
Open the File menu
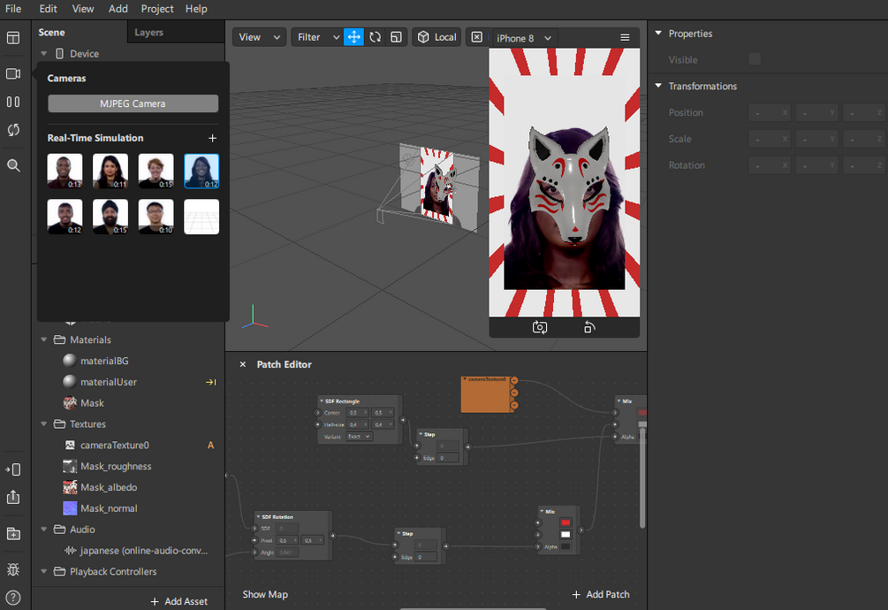[13, 9]
